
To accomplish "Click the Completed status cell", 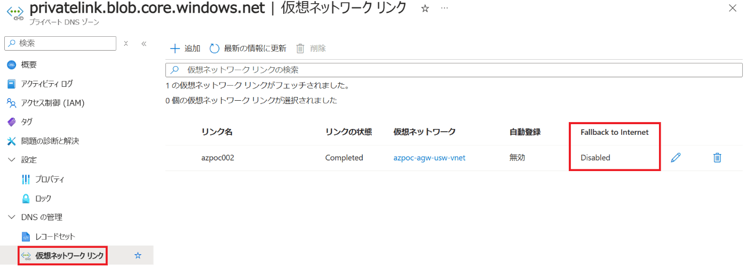I will (x=344, y=158).
